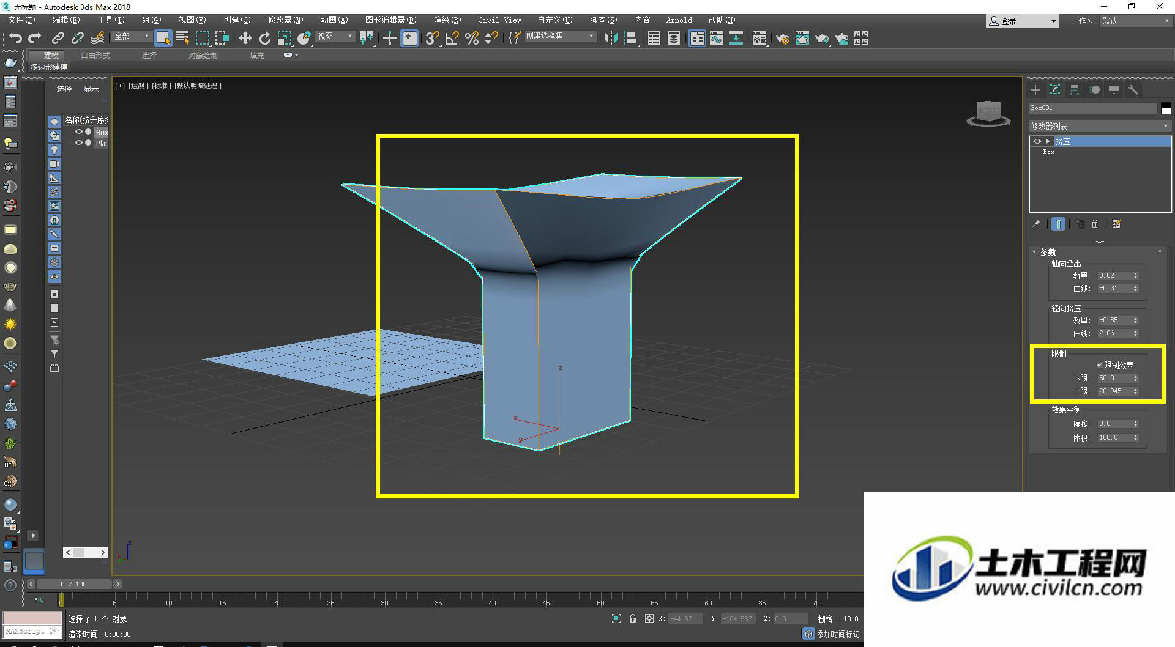Switch to the 对象绘制 ribbon tab
Viewport: 1175px width, 647px height.
[203, 56]
